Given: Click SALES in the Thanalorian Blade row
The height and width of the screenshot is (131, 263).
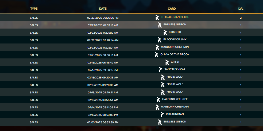Looking at the screenshot, I should click(34, 18).
